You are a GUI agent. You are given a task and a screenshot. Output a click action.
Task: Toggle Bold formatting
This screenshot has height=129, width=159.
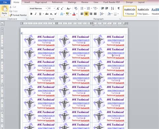(x=31, y=14)
